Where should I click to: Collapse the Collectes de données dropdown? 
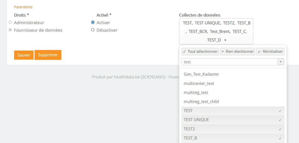pos(216,31)
